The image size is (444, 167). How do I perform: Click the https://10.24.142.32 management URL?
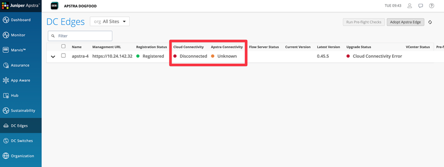coord(112,56)
